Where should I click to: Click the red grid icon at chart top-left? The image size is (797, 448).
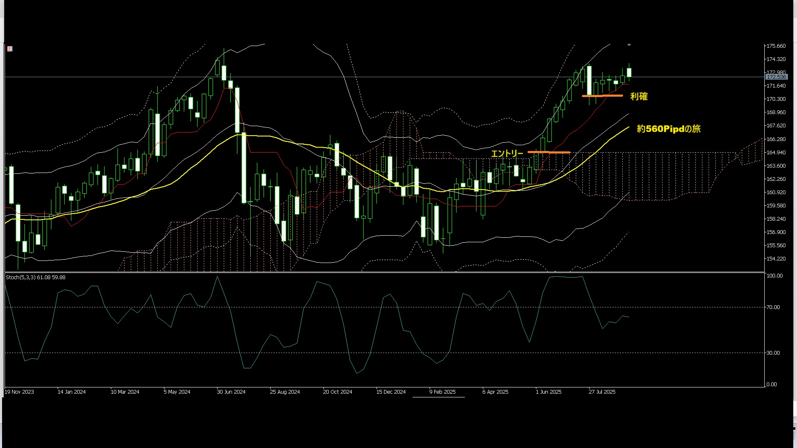coord(10,49)
